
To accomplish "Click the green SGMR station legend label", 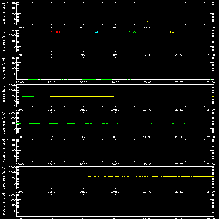I will (134, 32).
